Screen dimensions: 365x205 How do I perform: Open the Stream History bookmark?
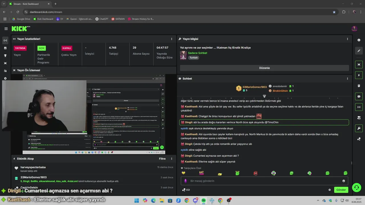point(141,19)
